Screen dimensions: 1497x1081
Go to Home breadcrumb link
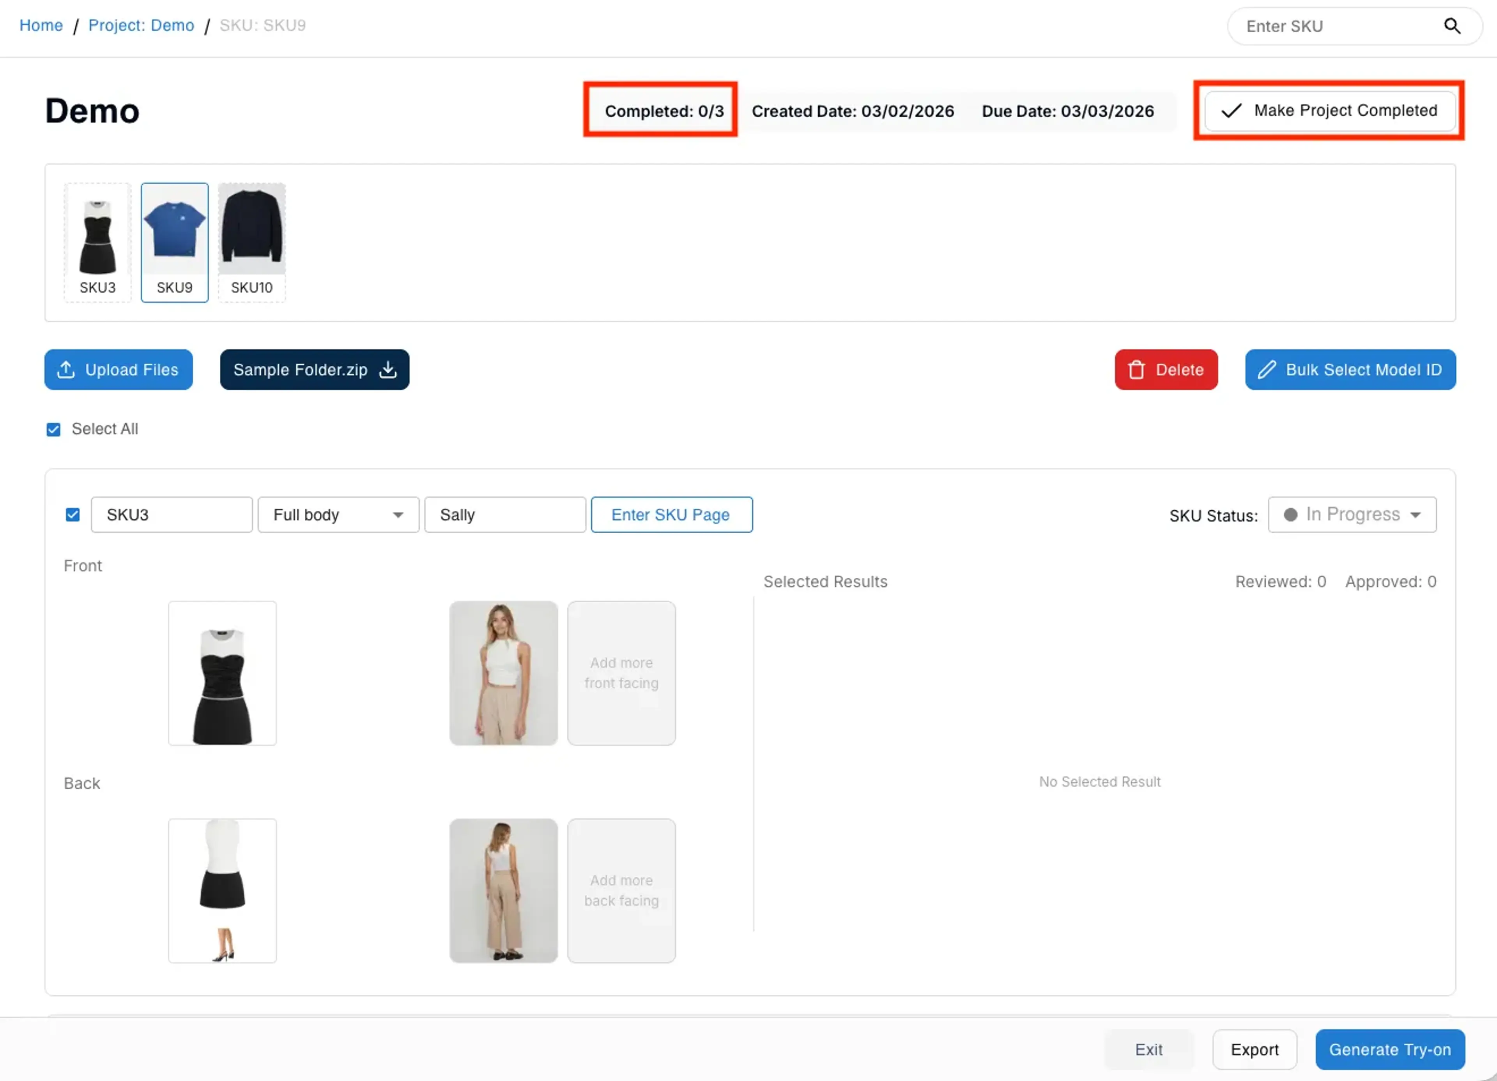click(41, 26)
